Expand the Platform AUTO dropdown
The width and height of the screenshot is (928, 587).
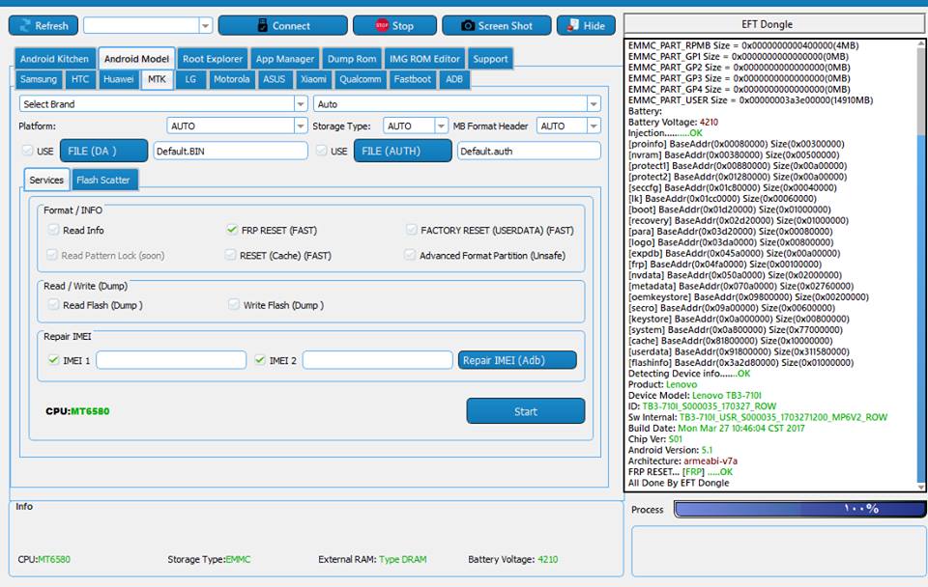pos(301,126)
